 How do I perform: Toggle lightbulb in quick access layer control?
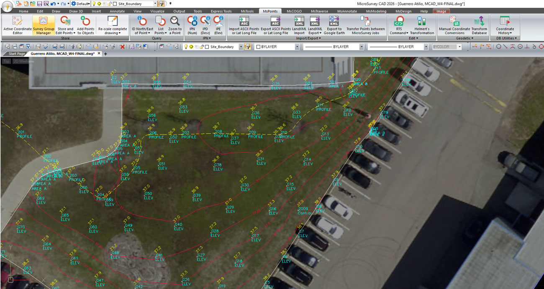point(94,3)
